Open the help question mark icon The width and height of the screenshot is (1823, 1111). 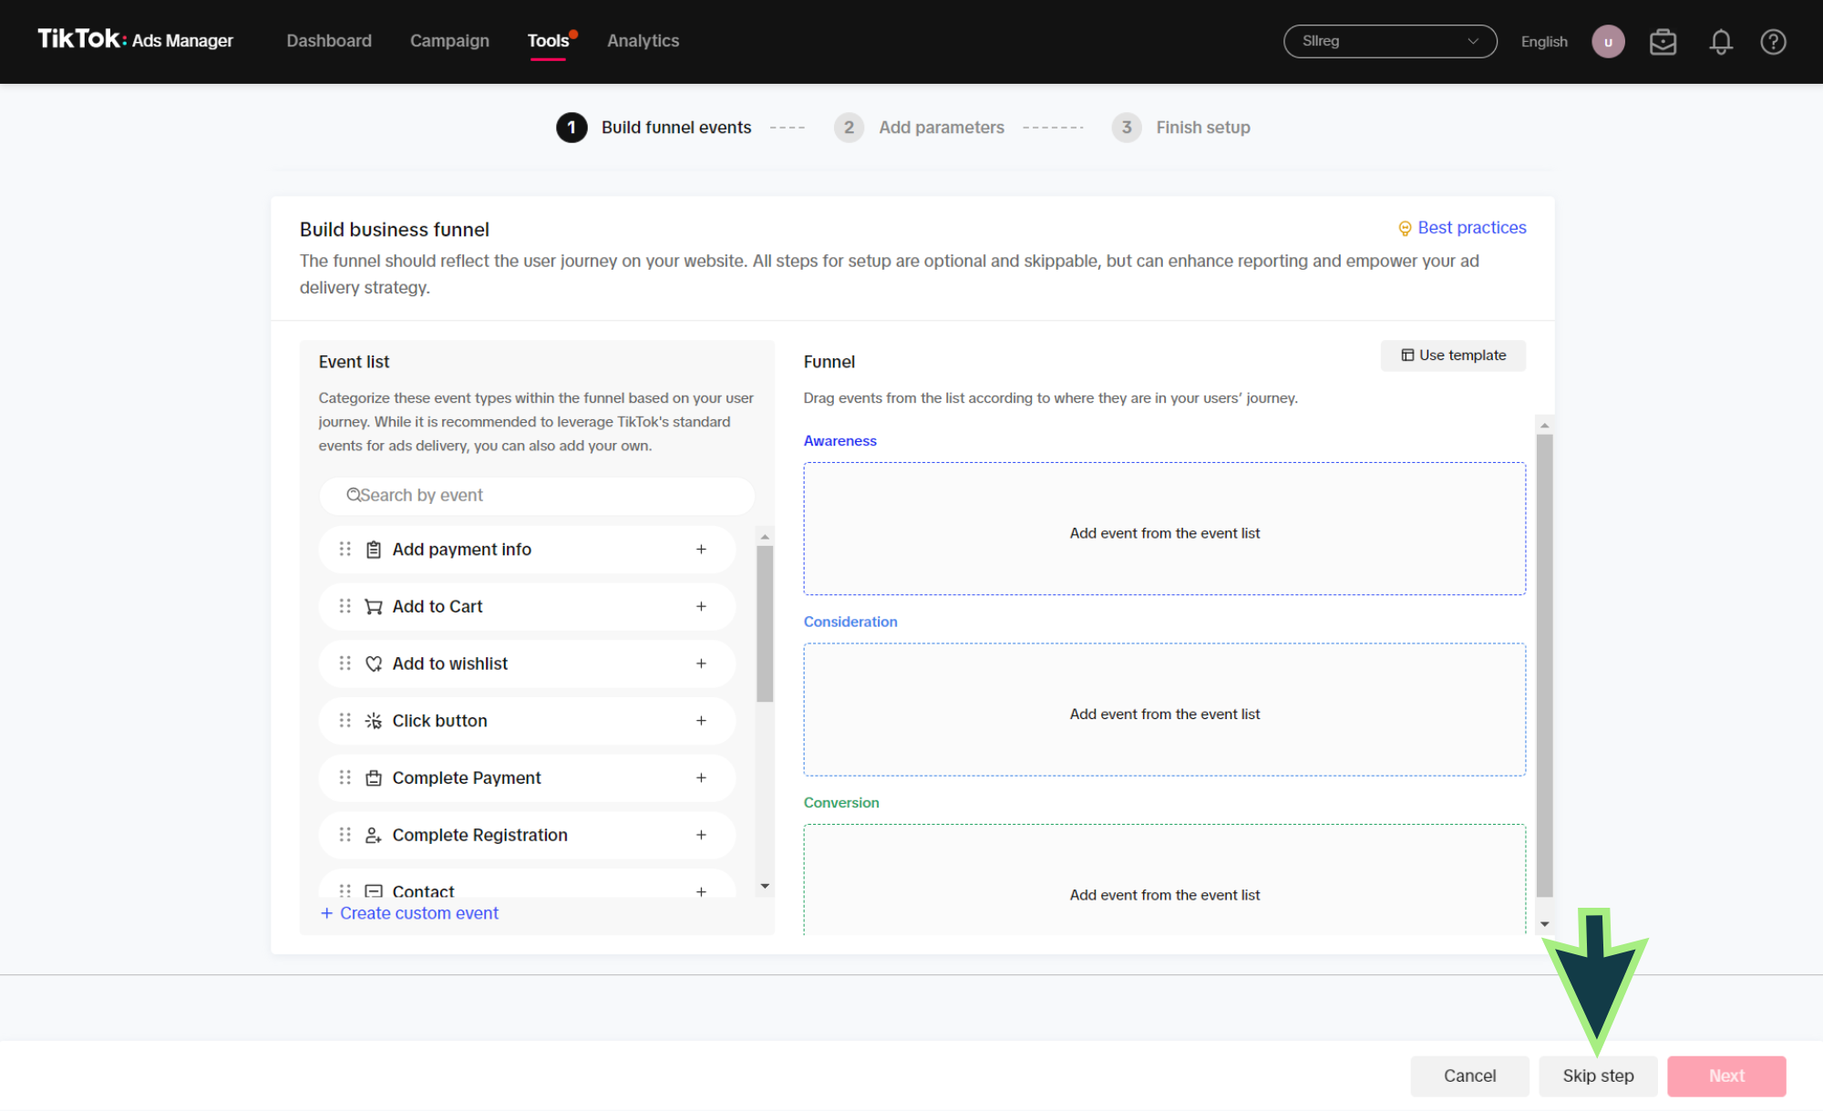(x=1772, y=42)
